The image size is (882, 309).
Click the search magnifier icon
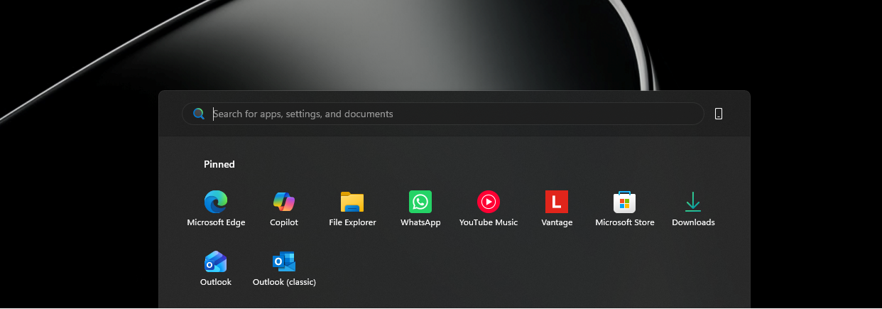tap(199, 114)
